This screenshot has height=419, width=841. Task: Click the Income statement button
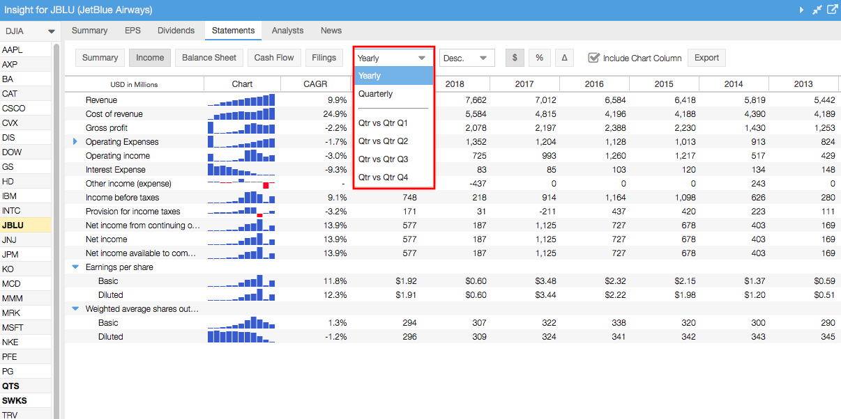click(x=150, y=58)
